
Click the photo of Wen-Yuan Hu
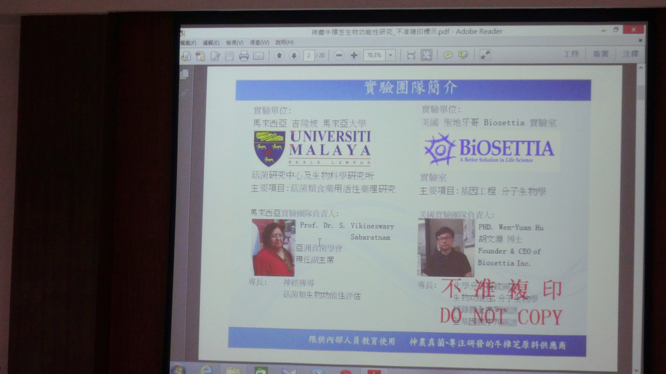pos(446,248)
